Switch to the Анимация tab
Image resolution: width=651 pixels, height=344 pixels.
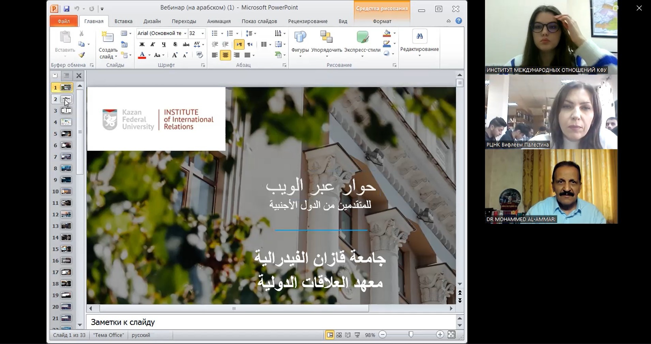[x=219, y=21]
